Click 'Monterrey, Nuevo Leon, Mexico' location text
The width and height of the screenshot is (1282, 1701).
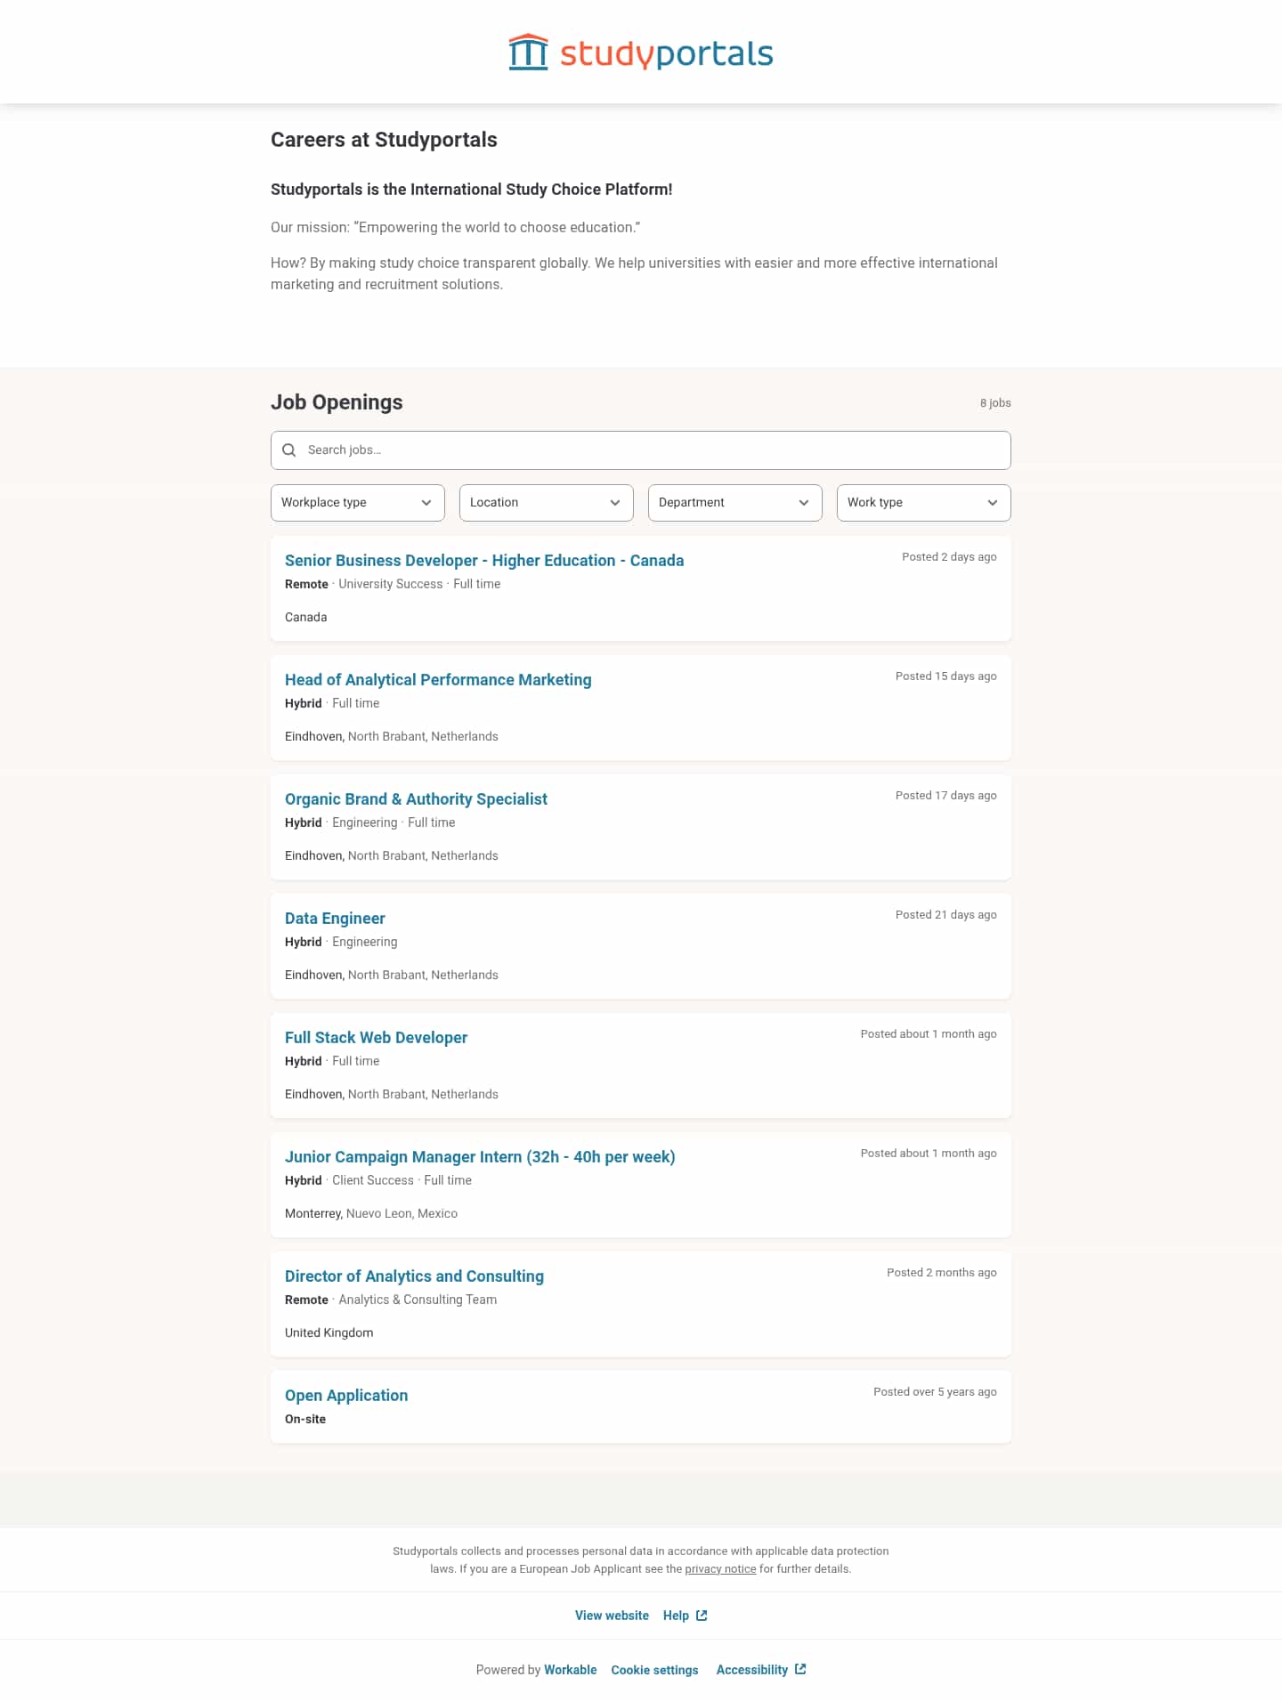pyautogui.click(x=371, y=1214)
